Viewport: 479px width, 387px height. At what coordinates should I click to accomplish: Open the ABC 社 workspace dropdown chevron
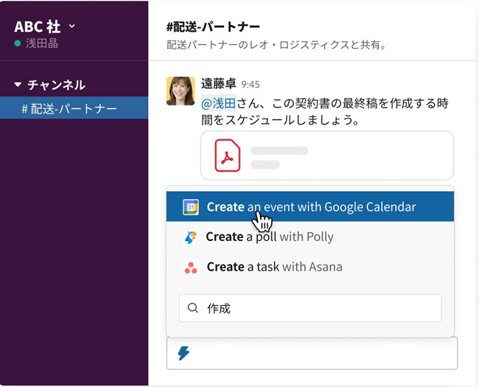click(x=71, y=27)
